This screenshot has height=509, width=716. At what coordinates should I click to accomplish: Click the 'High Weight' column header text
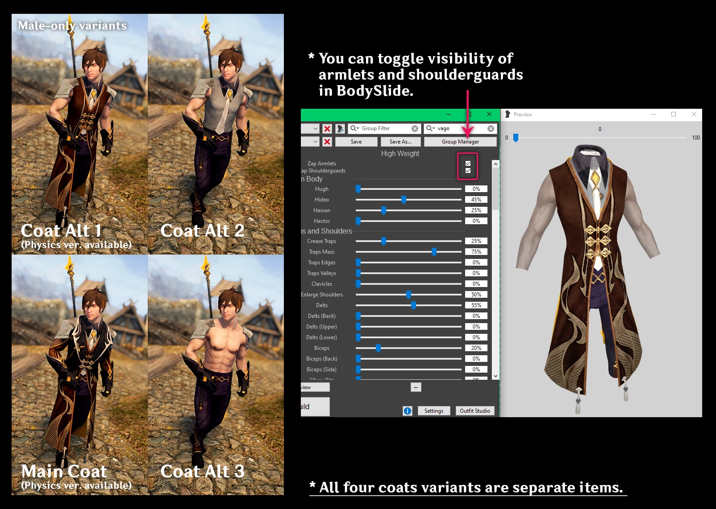point(400,153)
